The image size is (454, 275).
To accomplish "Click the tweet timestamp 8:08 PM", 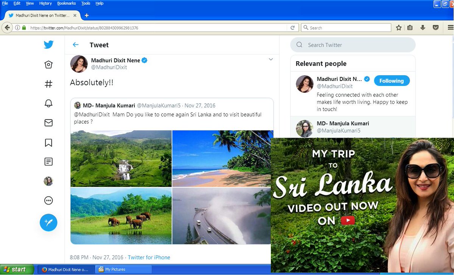I will click(x=79, y=257).
